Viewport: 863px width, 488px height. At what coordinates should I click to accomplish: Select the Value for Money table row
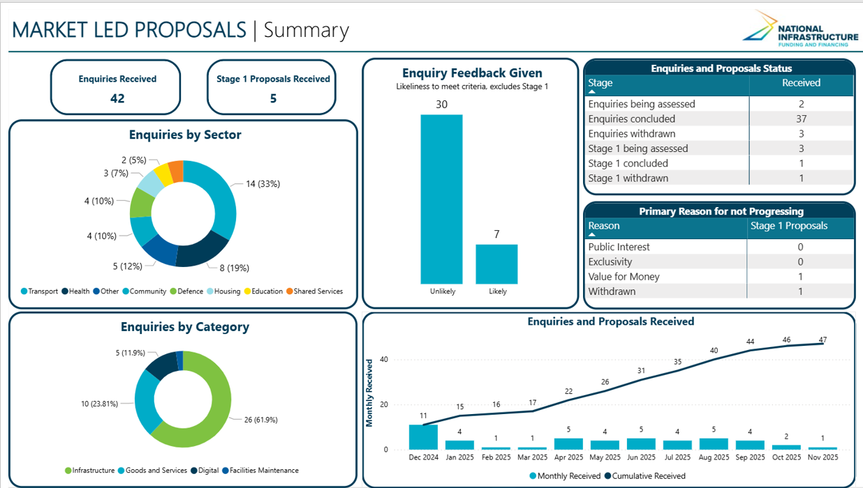[x=718, y=277]
